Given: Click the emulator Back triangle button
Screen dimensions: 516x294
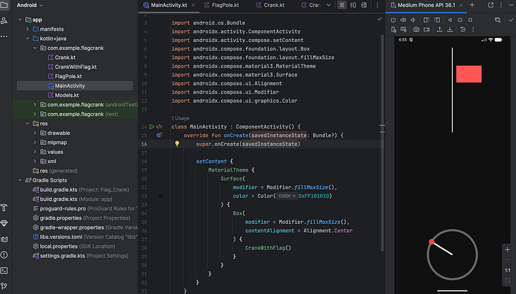Looking at the screenshot, I should 450,20.
